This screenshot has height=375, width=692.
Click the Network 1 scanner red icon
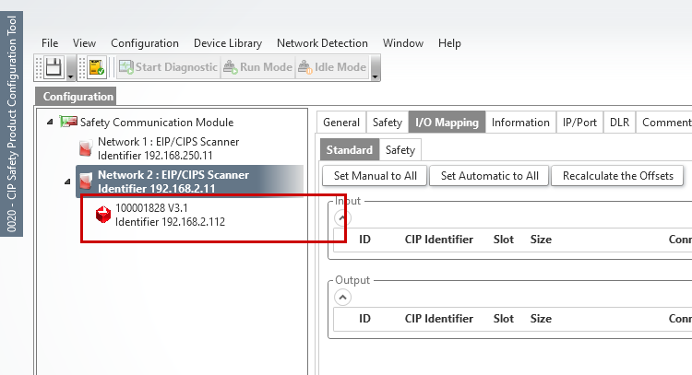tap(86, 148)
